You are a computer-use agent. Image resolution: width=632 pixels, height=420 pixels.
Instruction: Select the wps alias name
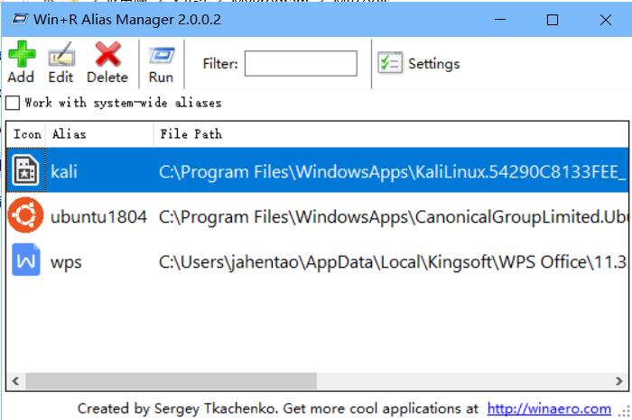pyautogui.click(x=66, y=262)
